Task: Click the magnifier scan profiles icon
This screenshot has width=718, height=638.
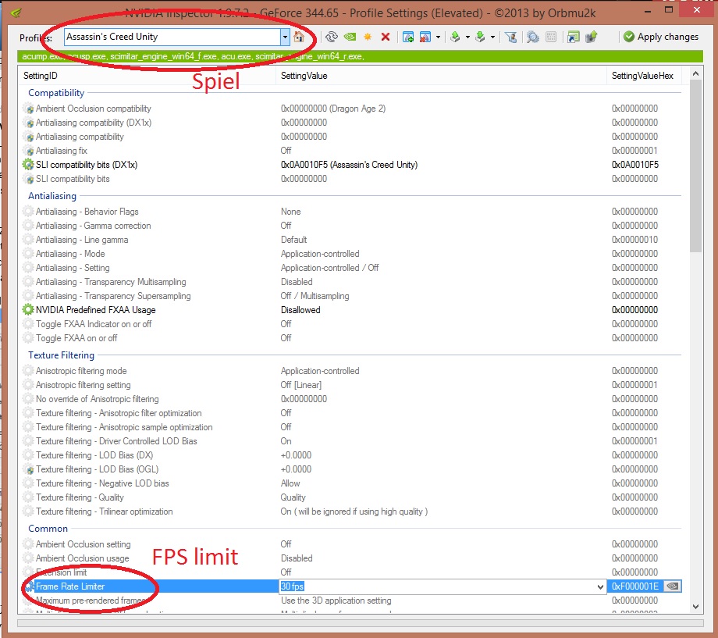Action: coord(532,37)
